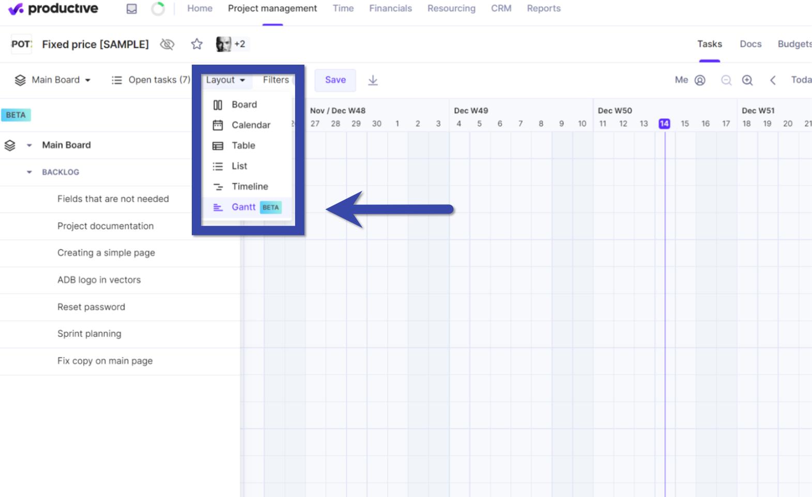
Task: Open Time nav item
Action: tap(343, 9)
